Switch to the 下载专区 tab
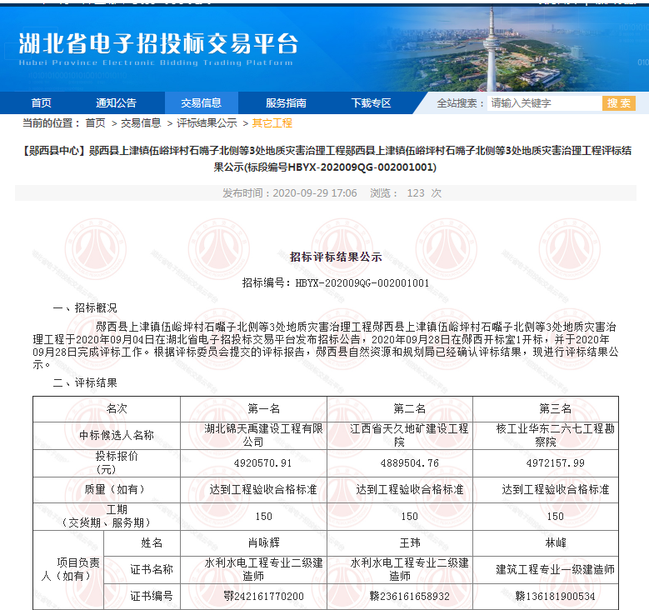Screen dimensions: 649x610 coord(371,103)
